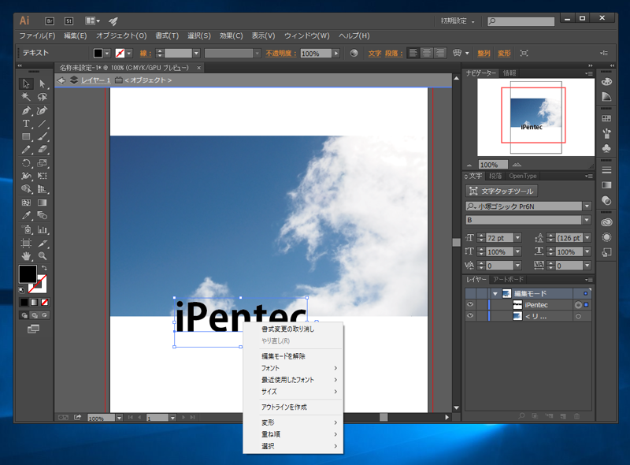
Task: Click the stroke swatch in control bar
Action: coord(120,53)
